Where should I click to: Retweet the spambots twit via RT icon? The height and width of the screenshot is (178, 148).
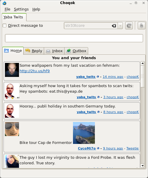[18, 98]
